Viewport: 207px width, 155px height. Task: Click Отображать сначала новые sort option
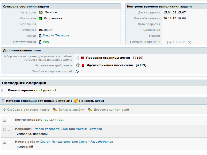click(28, 110)
